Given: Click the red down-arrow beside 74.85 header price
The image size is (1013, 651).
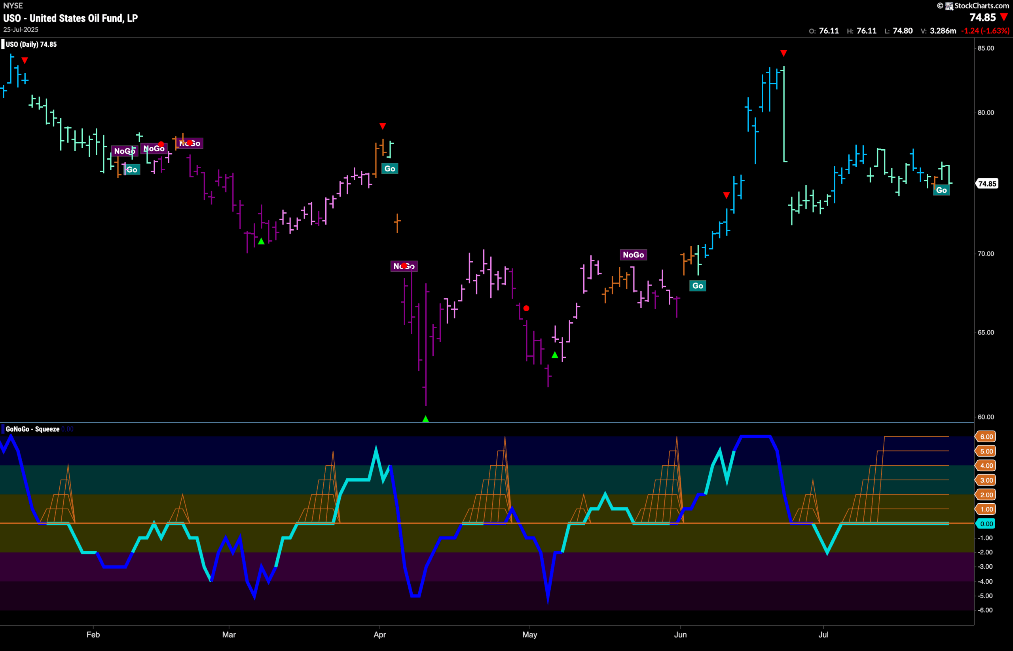Looking at the screenshot, I should (1004, 17).
